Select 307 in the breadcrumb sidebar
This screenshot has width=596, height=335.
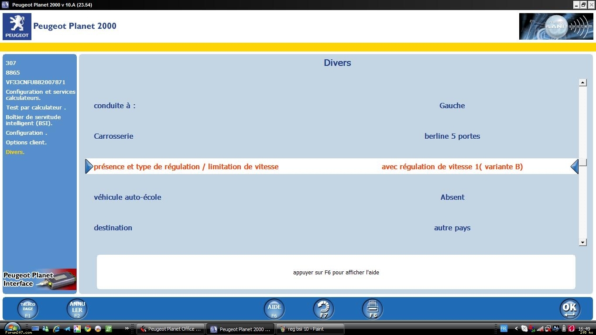(x=11, y=63)
